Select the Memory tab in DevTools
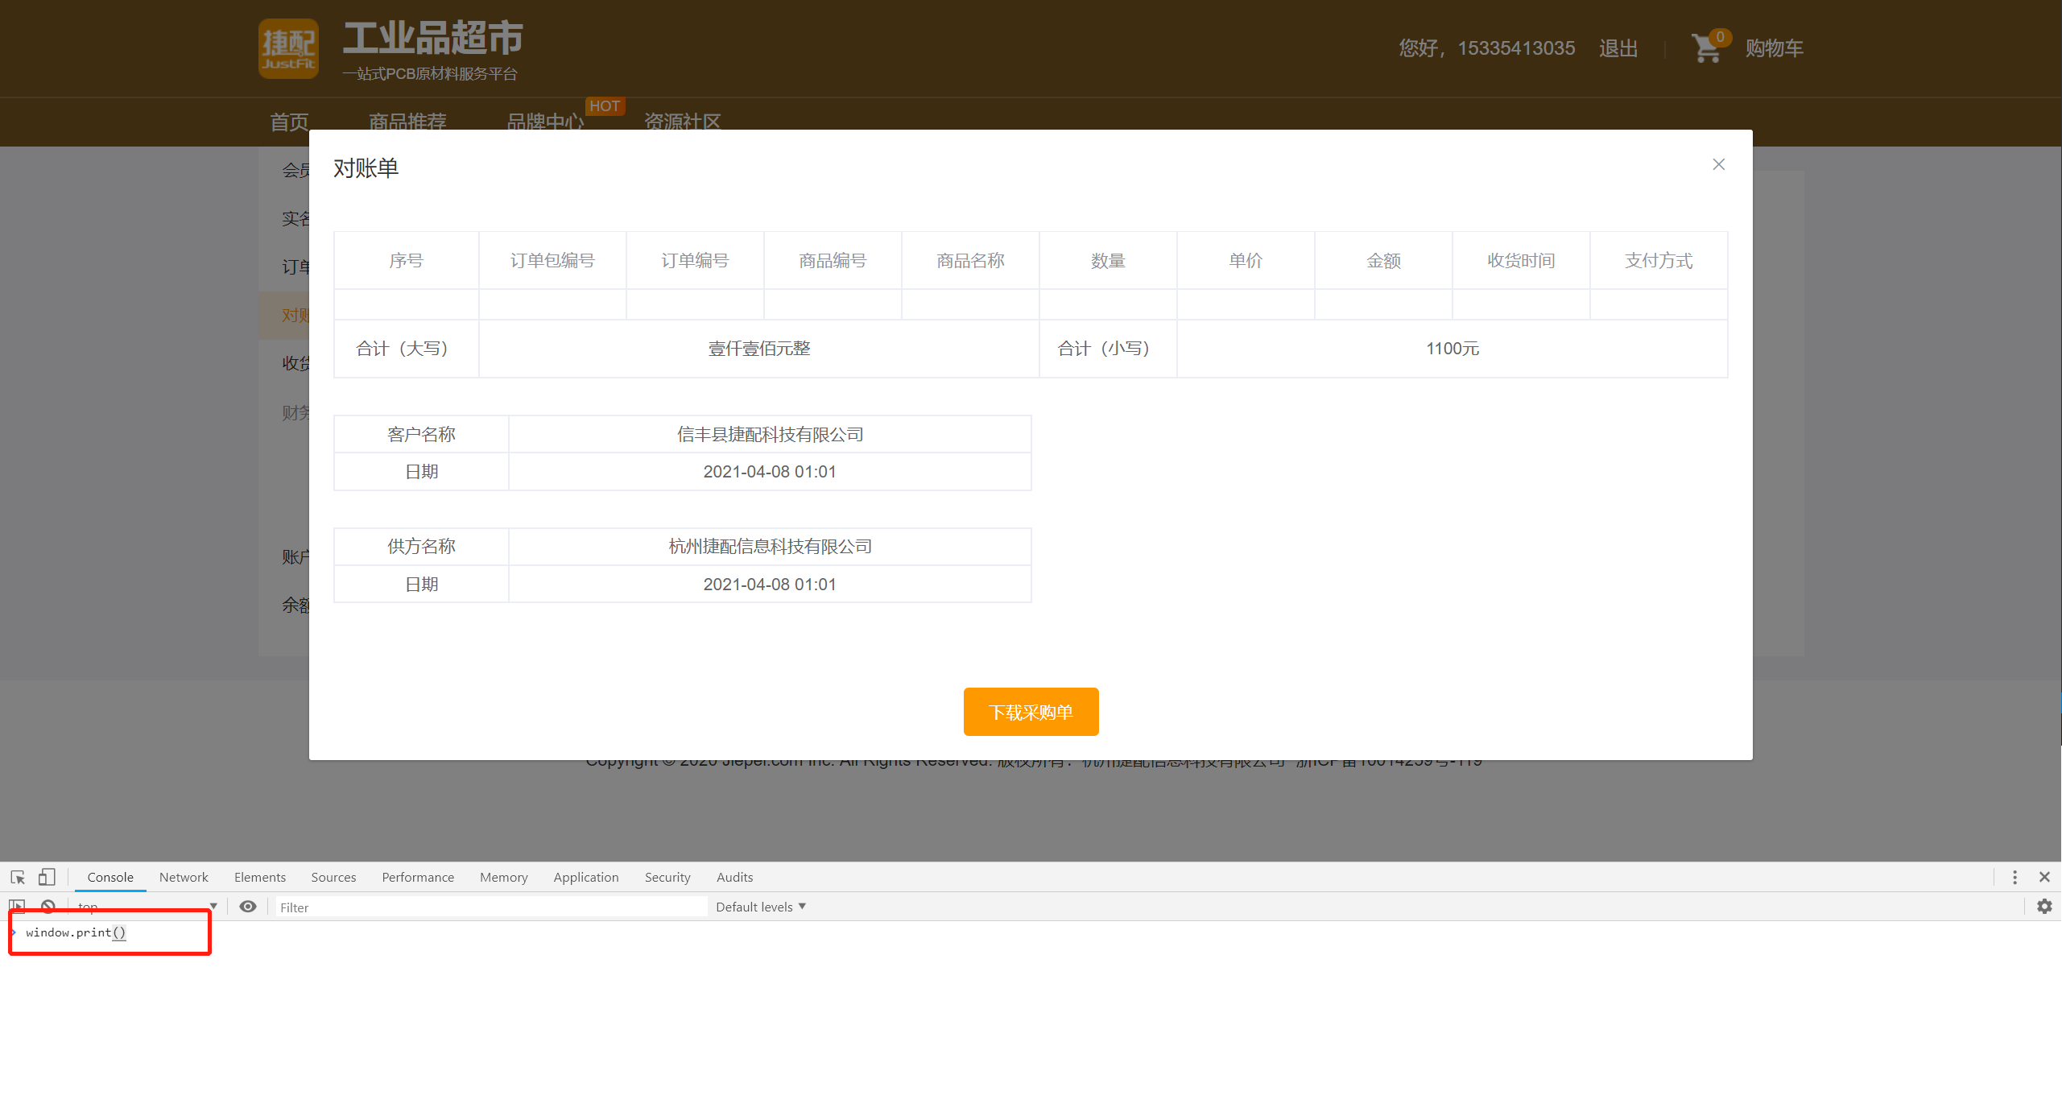 tap(502, 877)
